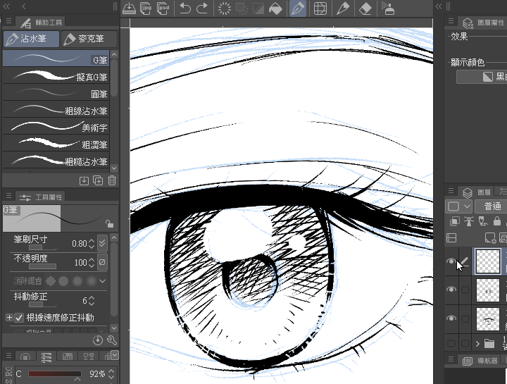Toggle edit checkbox of folder layer

coord(465,344)
